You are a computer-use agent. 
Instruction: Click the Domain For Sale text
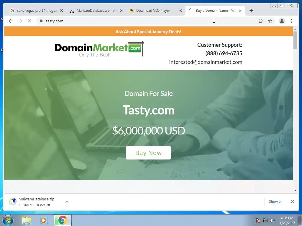(149, 94)
